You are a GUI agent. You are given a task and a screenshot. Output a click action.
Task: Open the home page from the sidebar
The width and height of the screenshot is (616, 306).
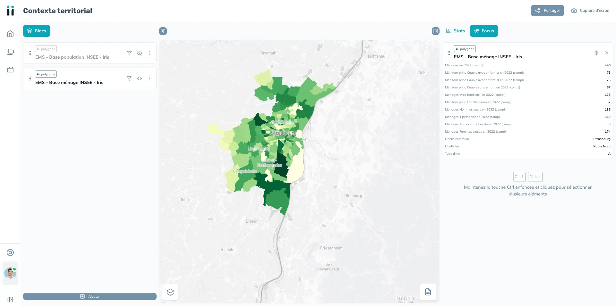click(10, 34)
